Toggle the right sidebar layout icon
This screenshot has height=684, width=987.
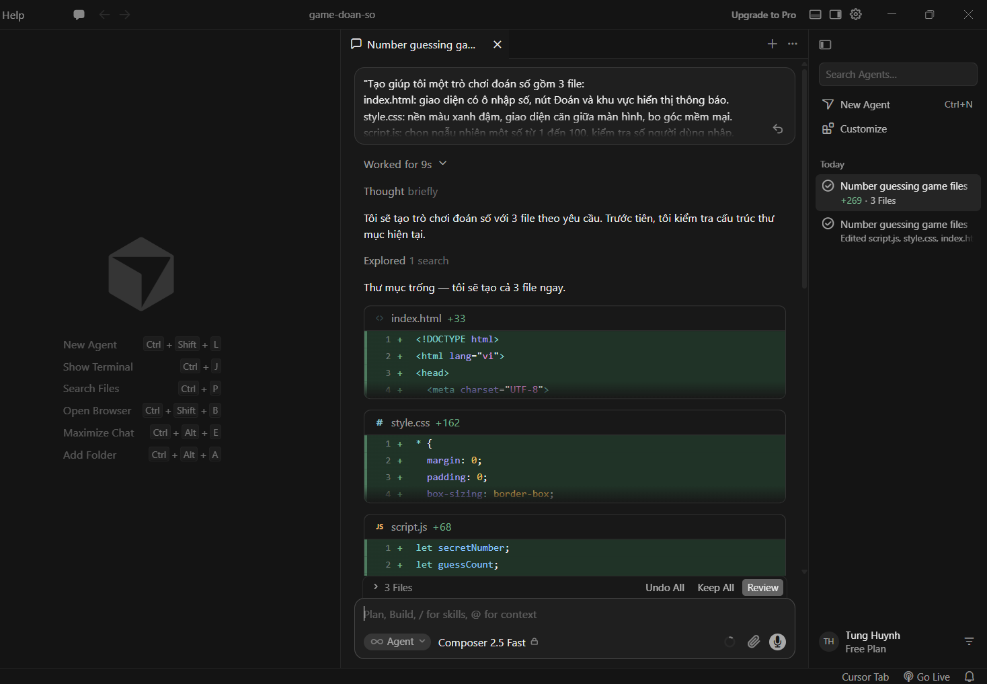pos(835,15)
